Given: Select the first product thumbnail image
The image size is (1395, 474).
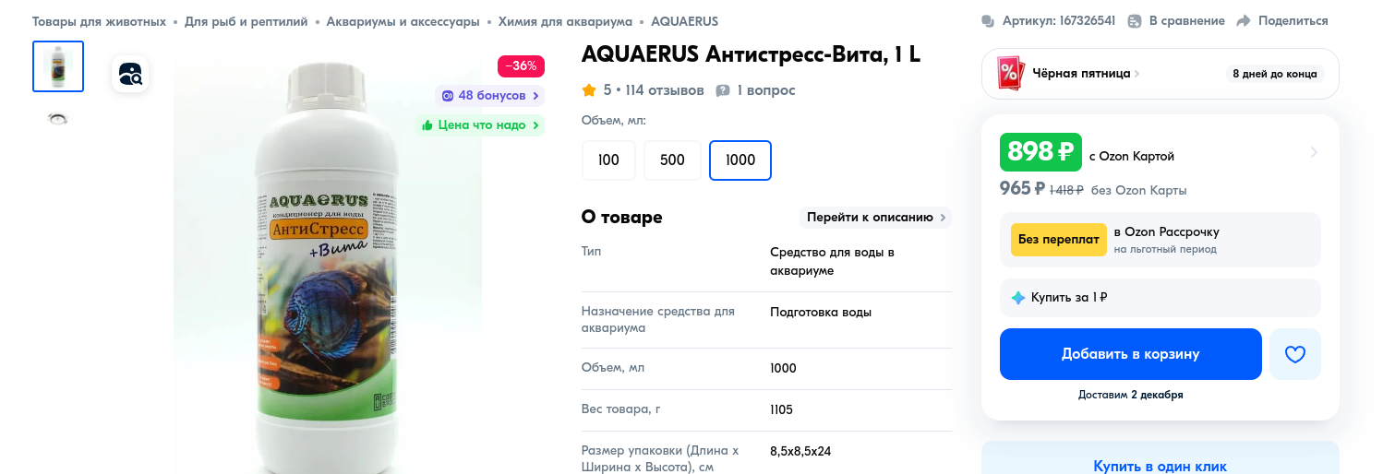Looking at the screenshot, I should pyautogui.click(x=58, y=66).
